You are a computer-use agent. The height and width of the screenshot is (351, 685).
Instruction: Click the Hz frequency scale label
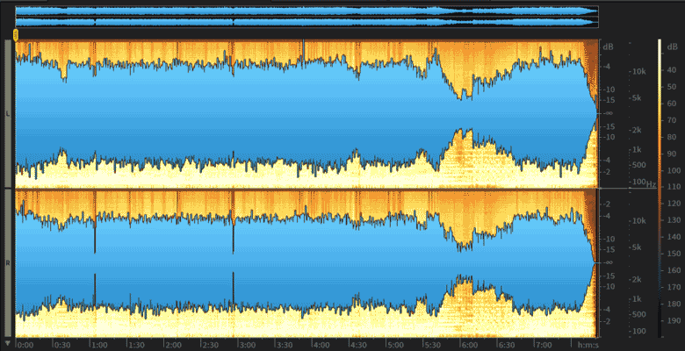pyautogui.click(x=651, y=184)
